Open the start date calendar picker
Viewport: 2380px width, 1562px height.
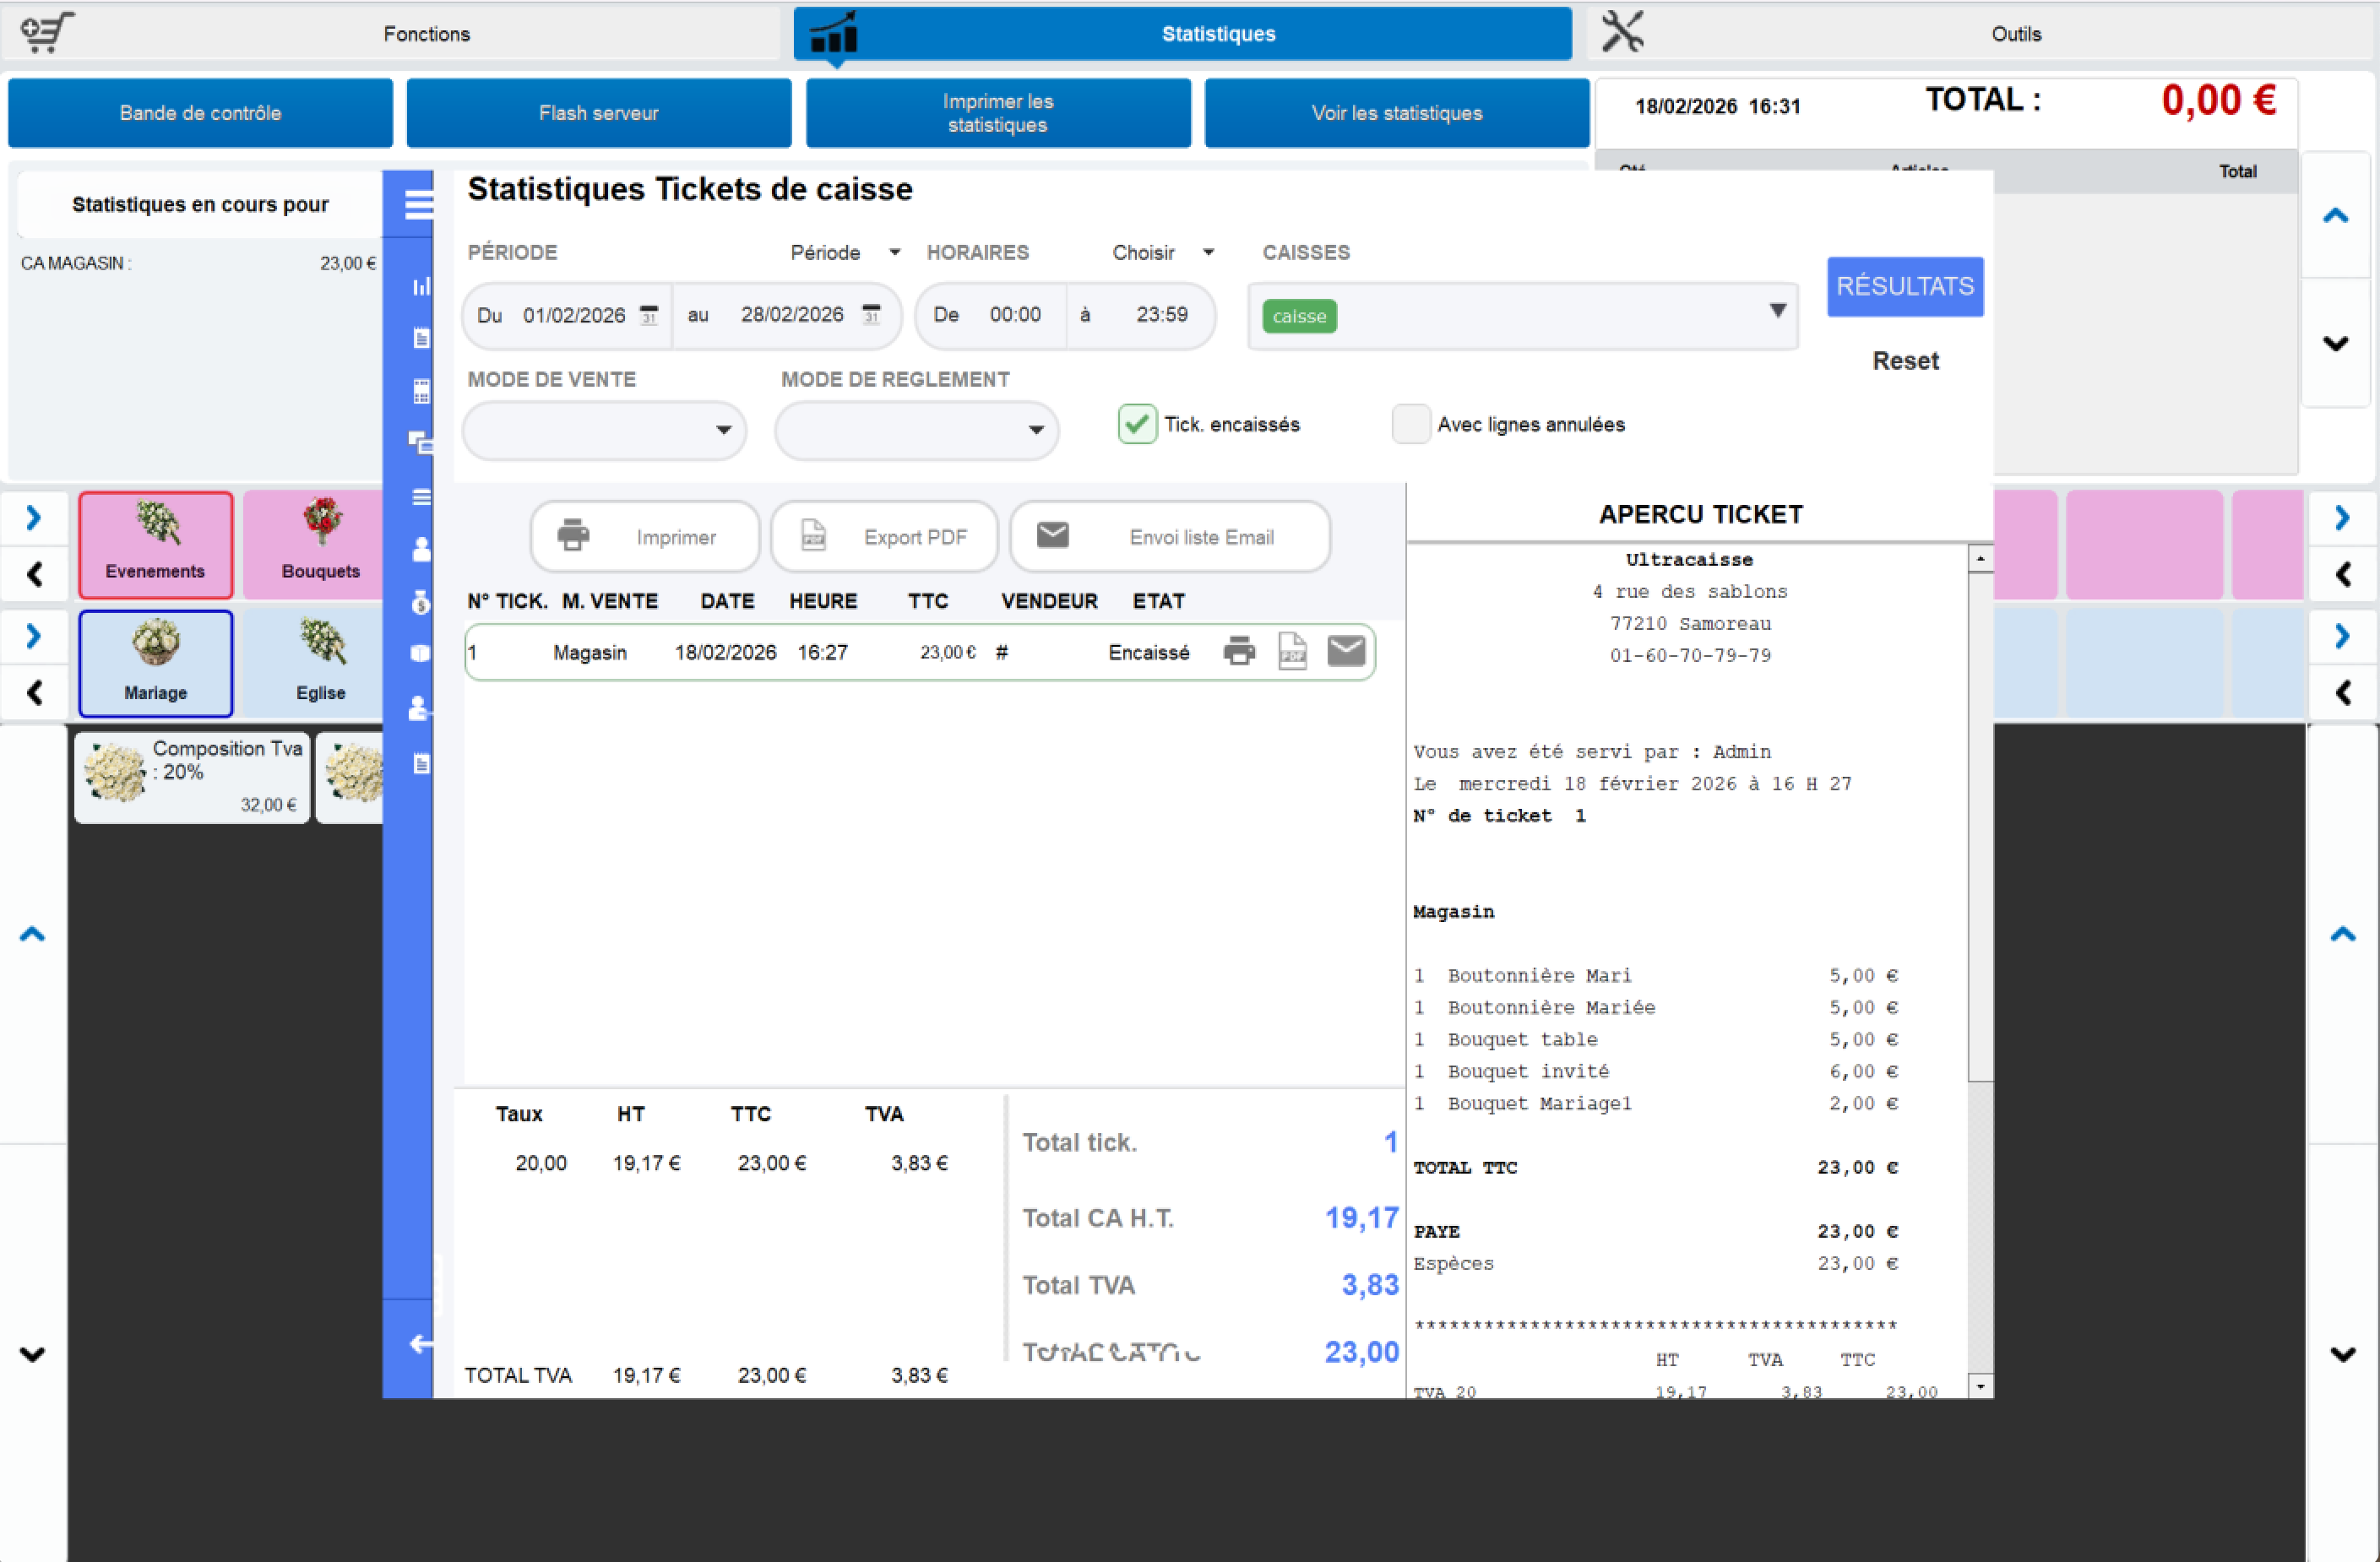point(649,315)
